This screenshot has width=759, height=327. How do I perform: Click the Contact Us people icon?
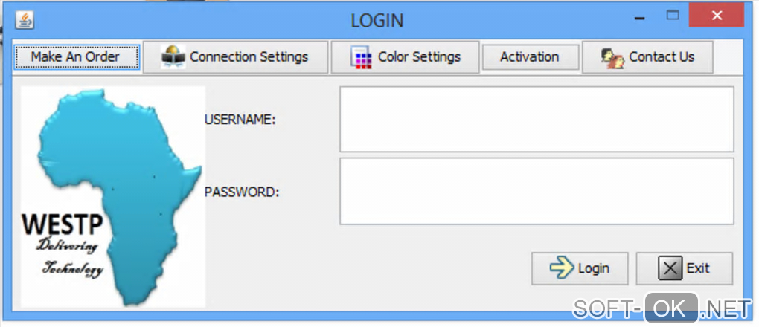612,57
